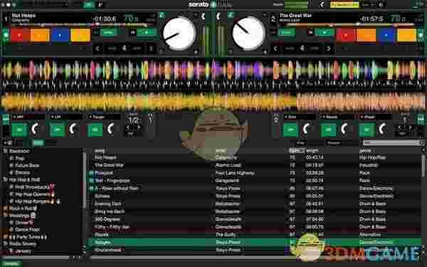
Task: Click the auto loop icon on deck 2
Action: [302, 48]
